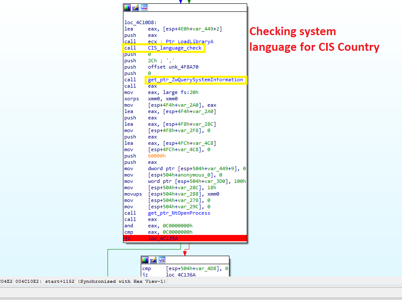This screenshot has height=301, width=402.
Task: Click the edit comment icon in lower cmp block
Action: point(154,260)
